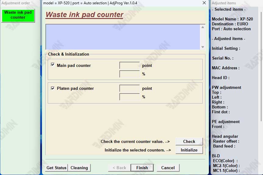Click the Platen pad counter percent field

click(129, 97)
